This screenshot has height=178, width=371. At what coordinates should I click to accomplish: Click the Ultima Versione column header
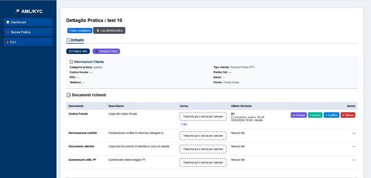[x=241, y=106]
